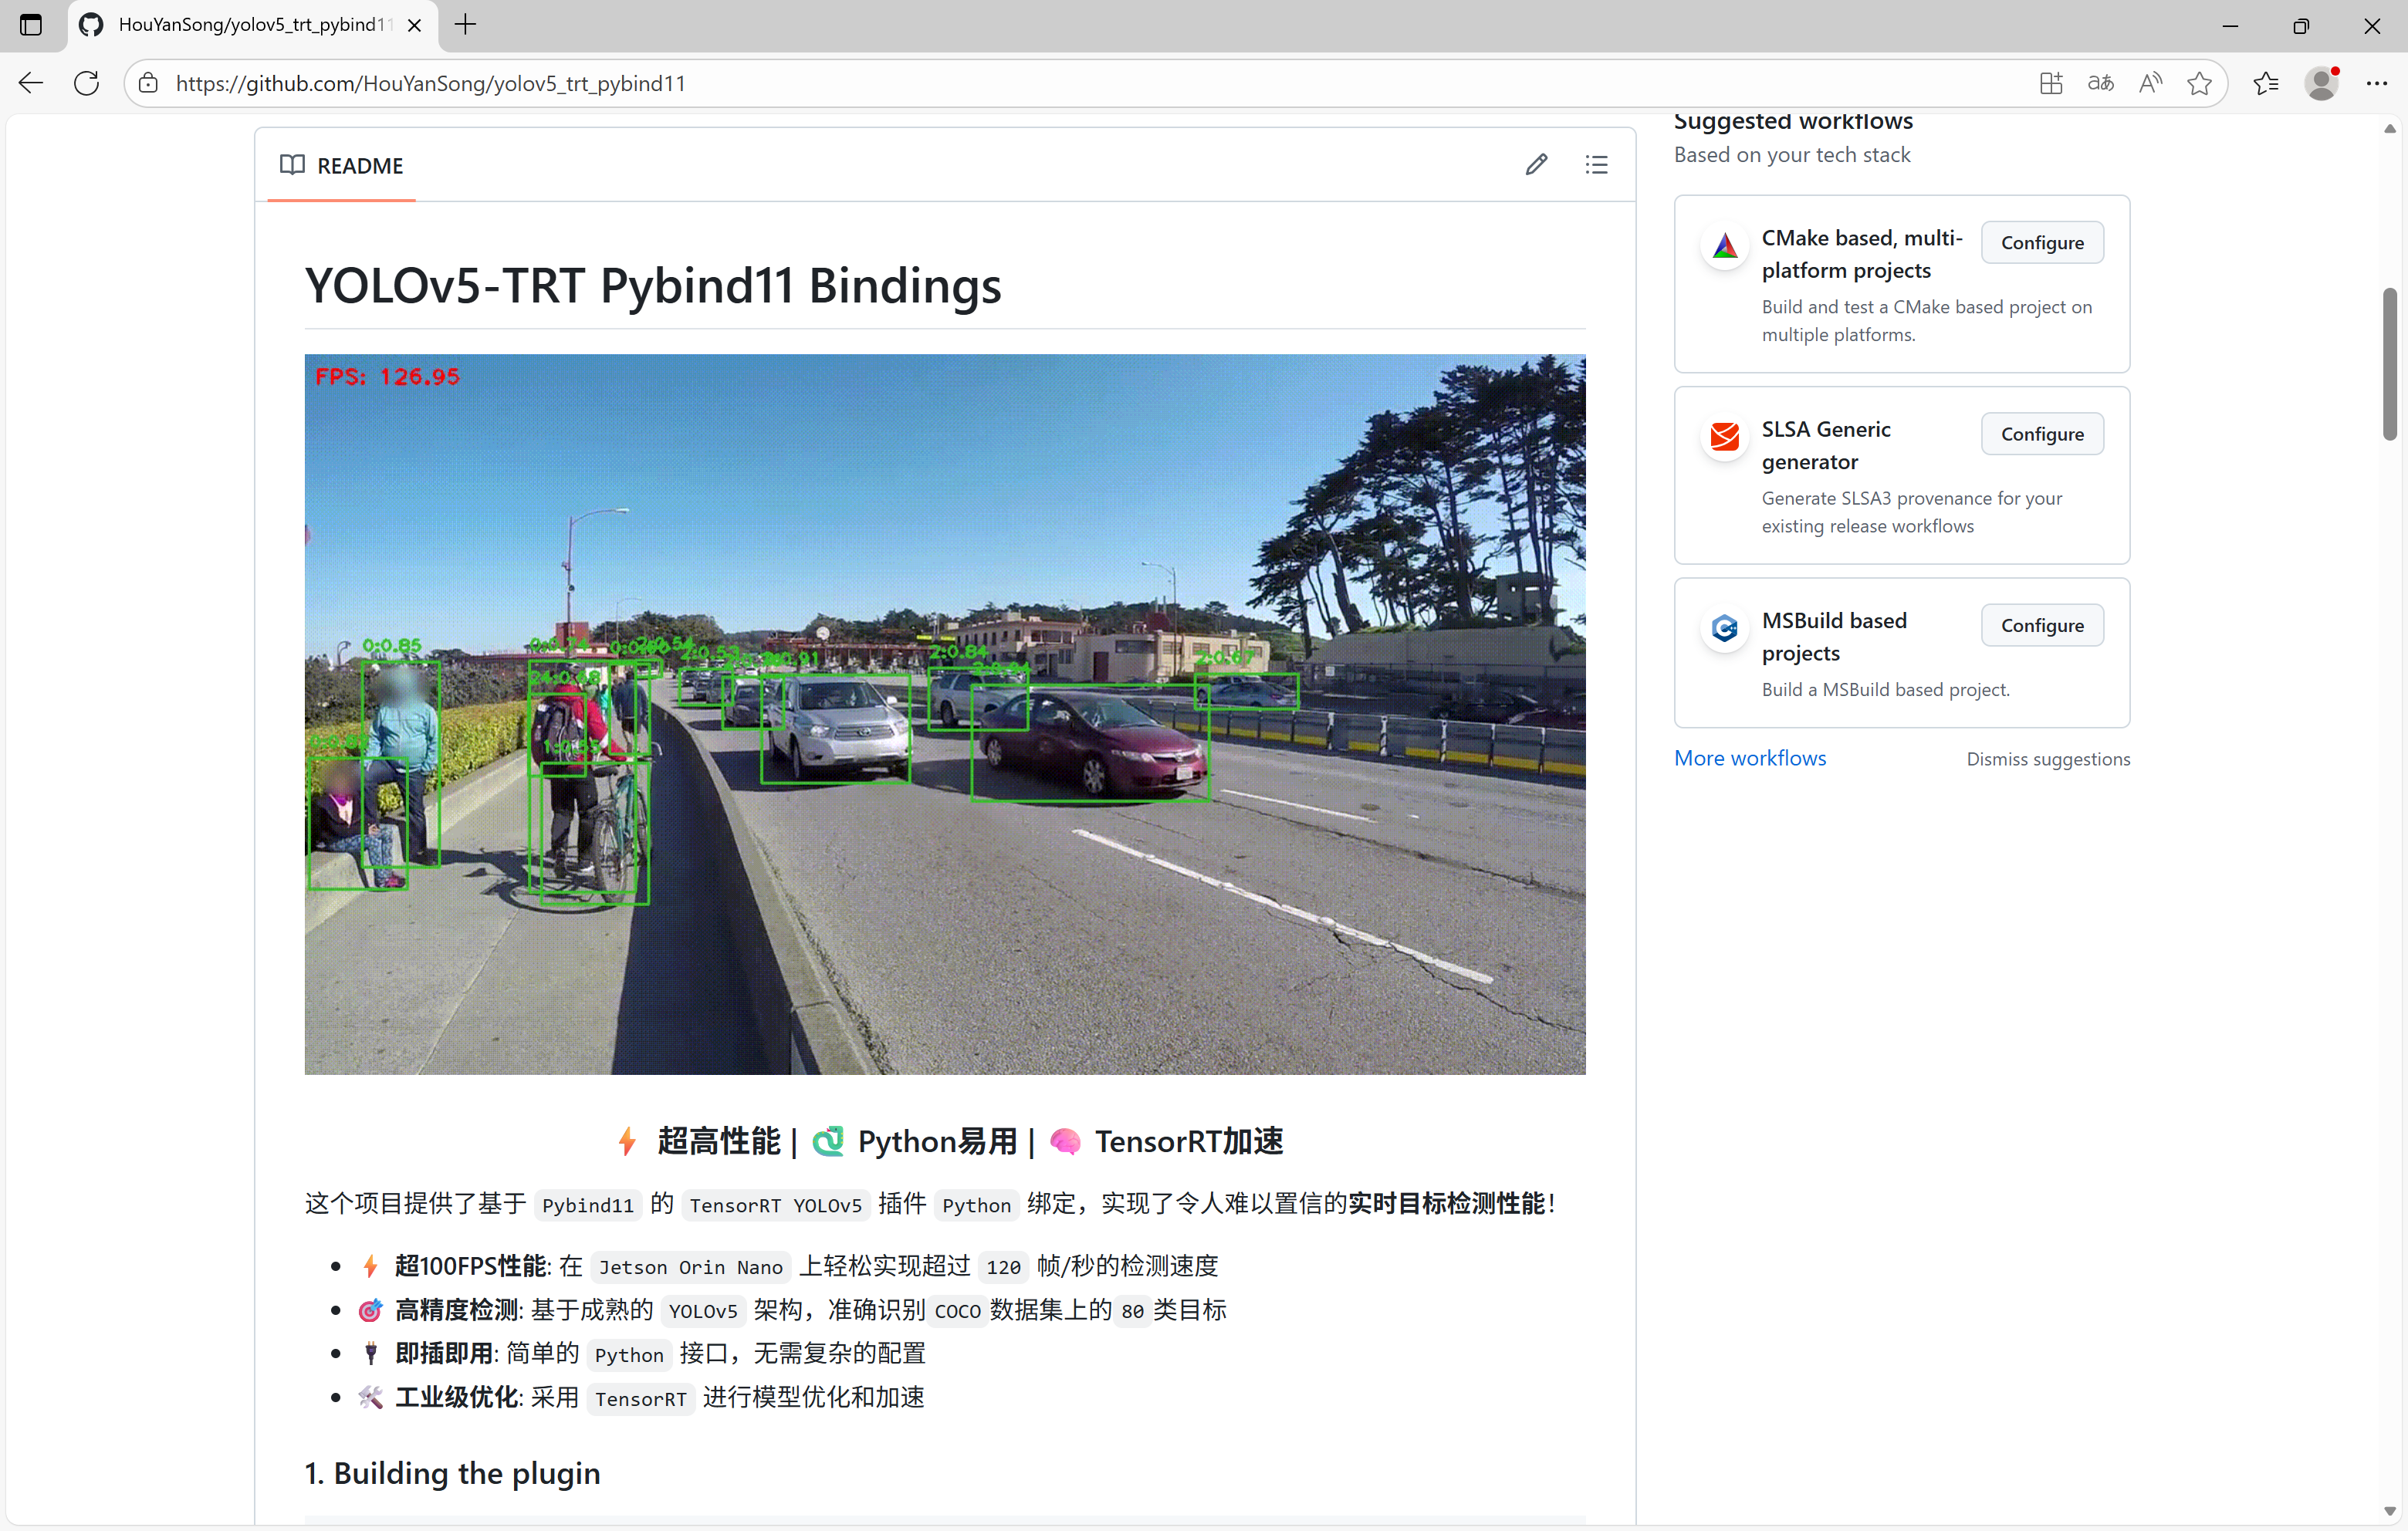Click the read aloud icon
The image size is (2408, 1531).
pos(2149,83)
